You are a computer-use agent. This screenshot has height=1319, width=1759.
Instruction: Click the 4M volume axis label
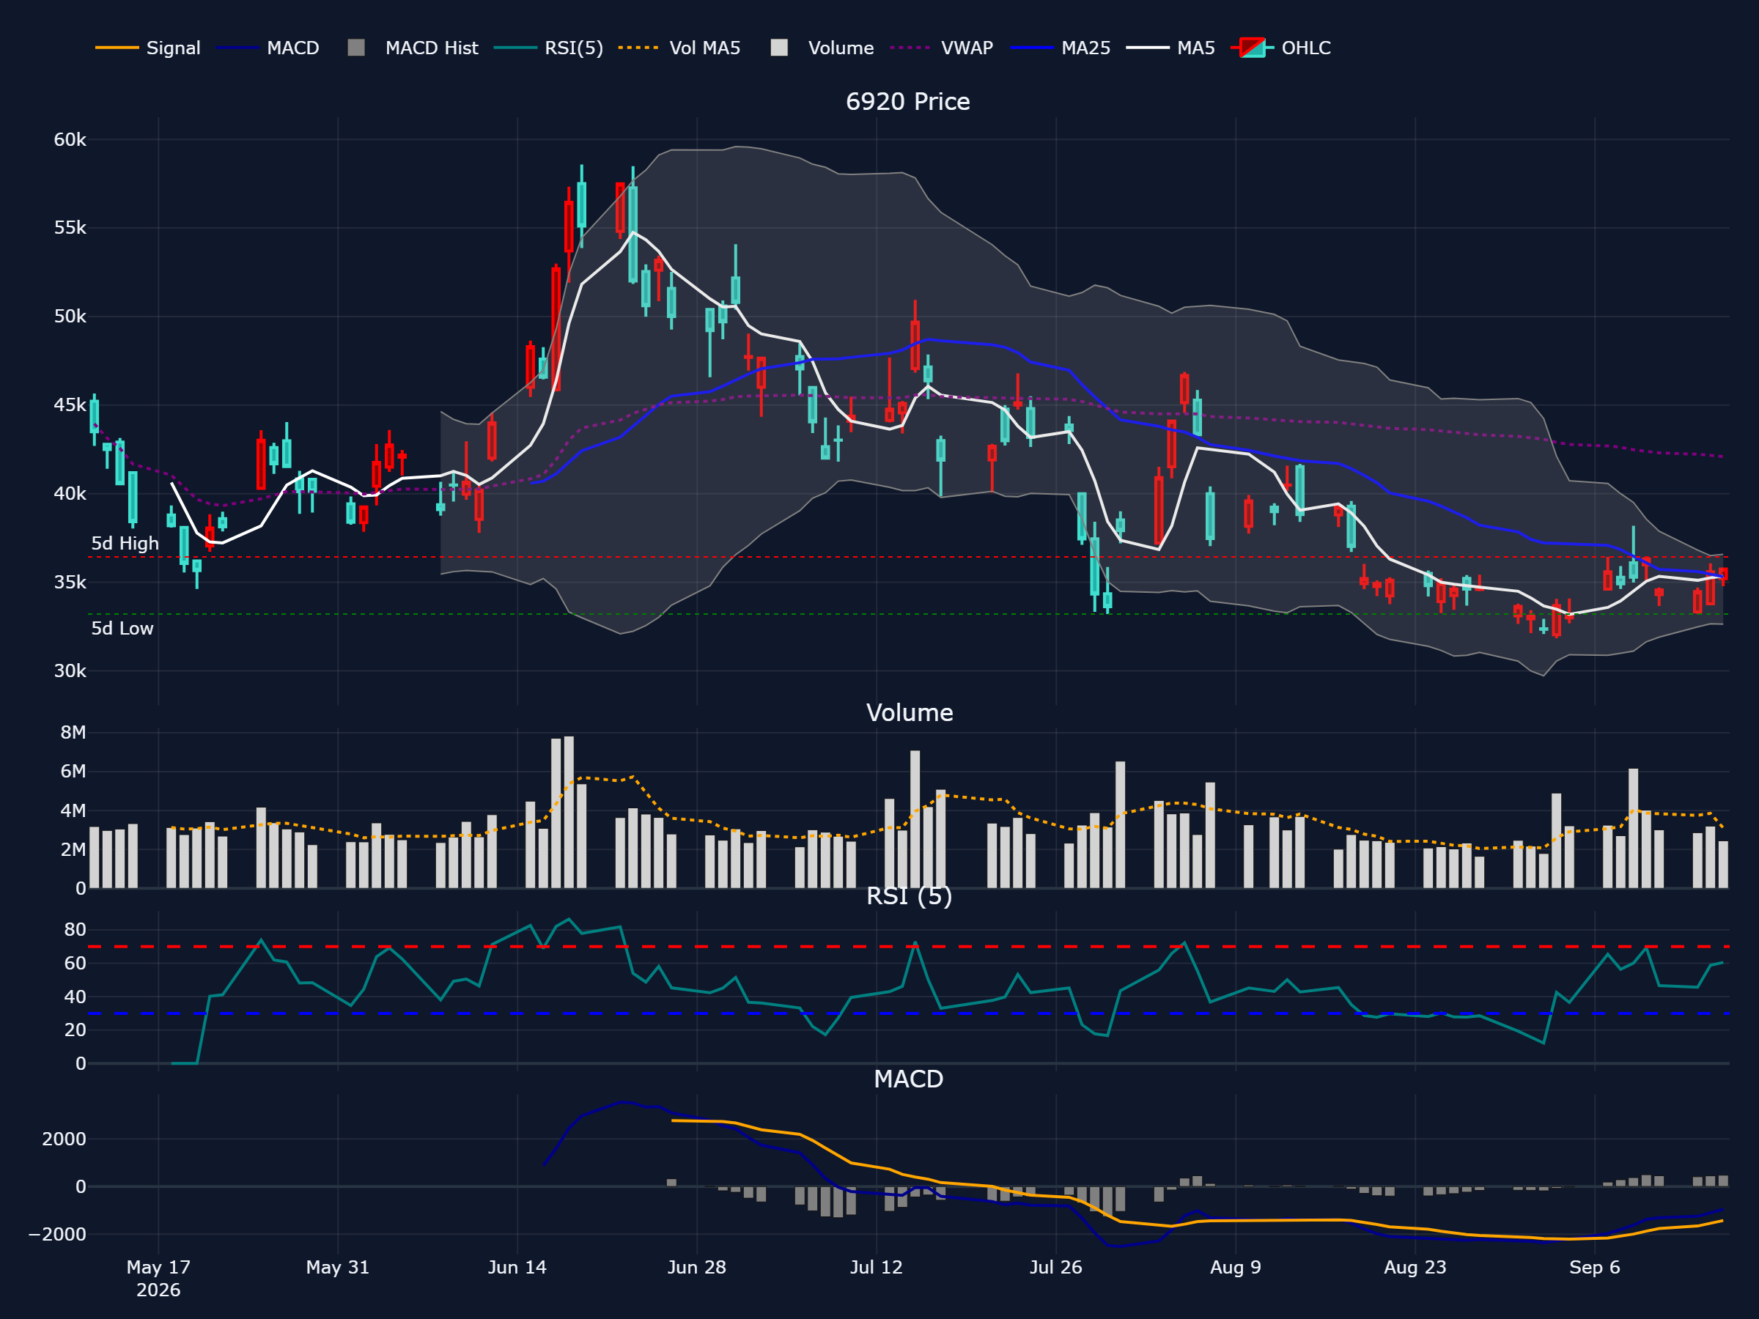[x=73, y=811]
